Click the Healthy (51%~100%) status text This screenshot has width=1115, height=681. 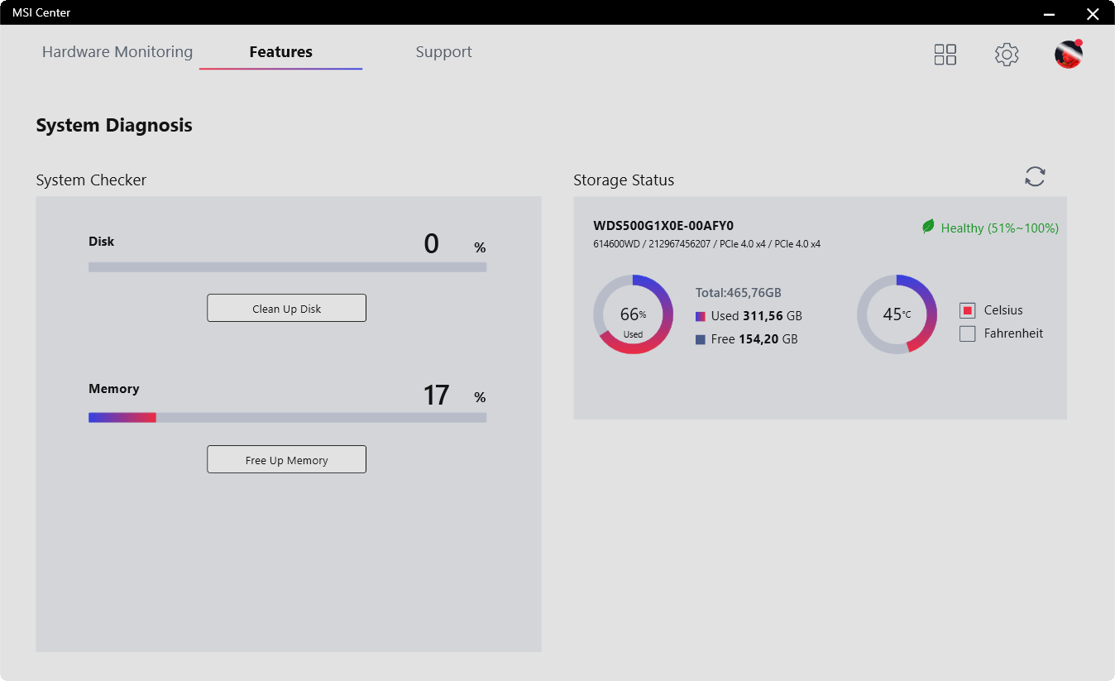click(x=1000, y=228)
